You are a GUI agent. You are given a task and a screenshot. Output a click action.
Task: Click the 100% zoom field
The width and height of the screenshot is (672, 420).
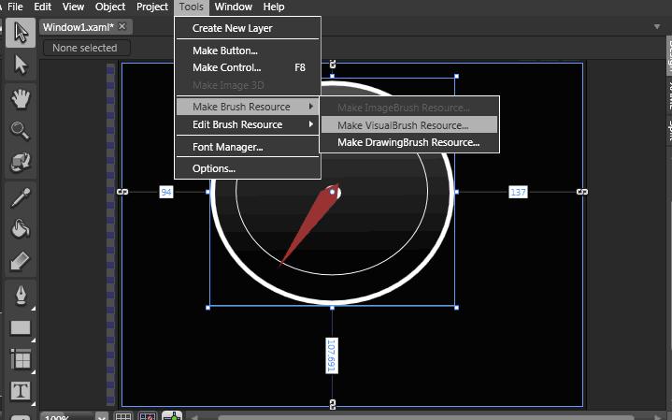(67, 416)
